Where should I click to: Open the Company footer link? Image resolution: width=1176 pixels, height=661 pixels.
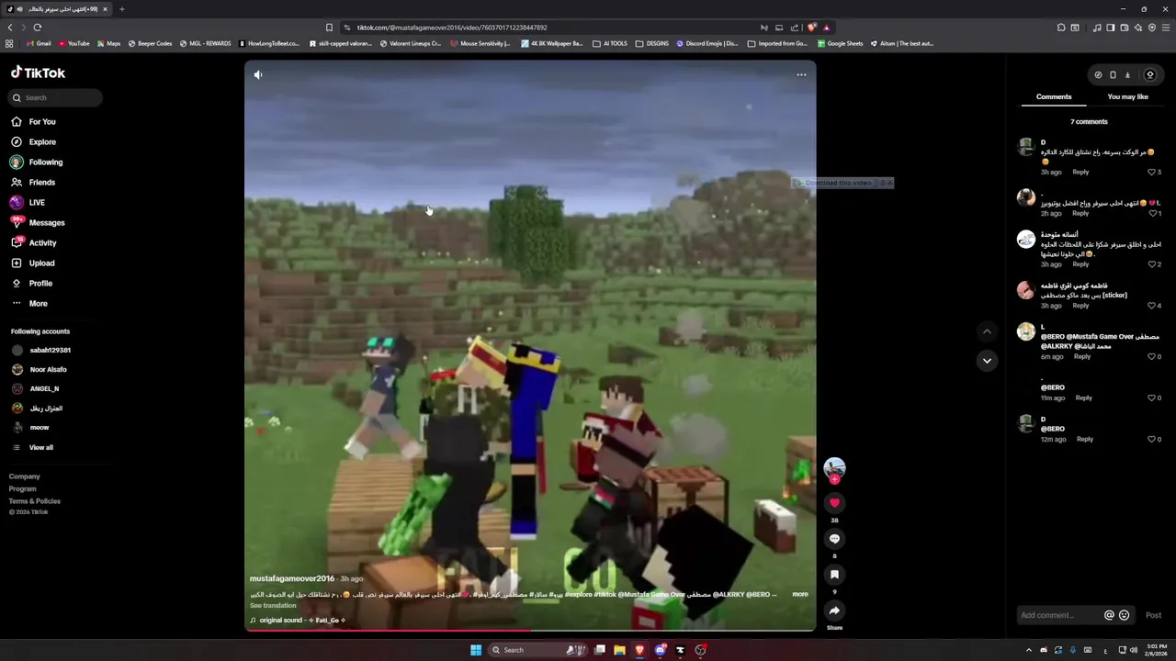(x=25, y=476)
